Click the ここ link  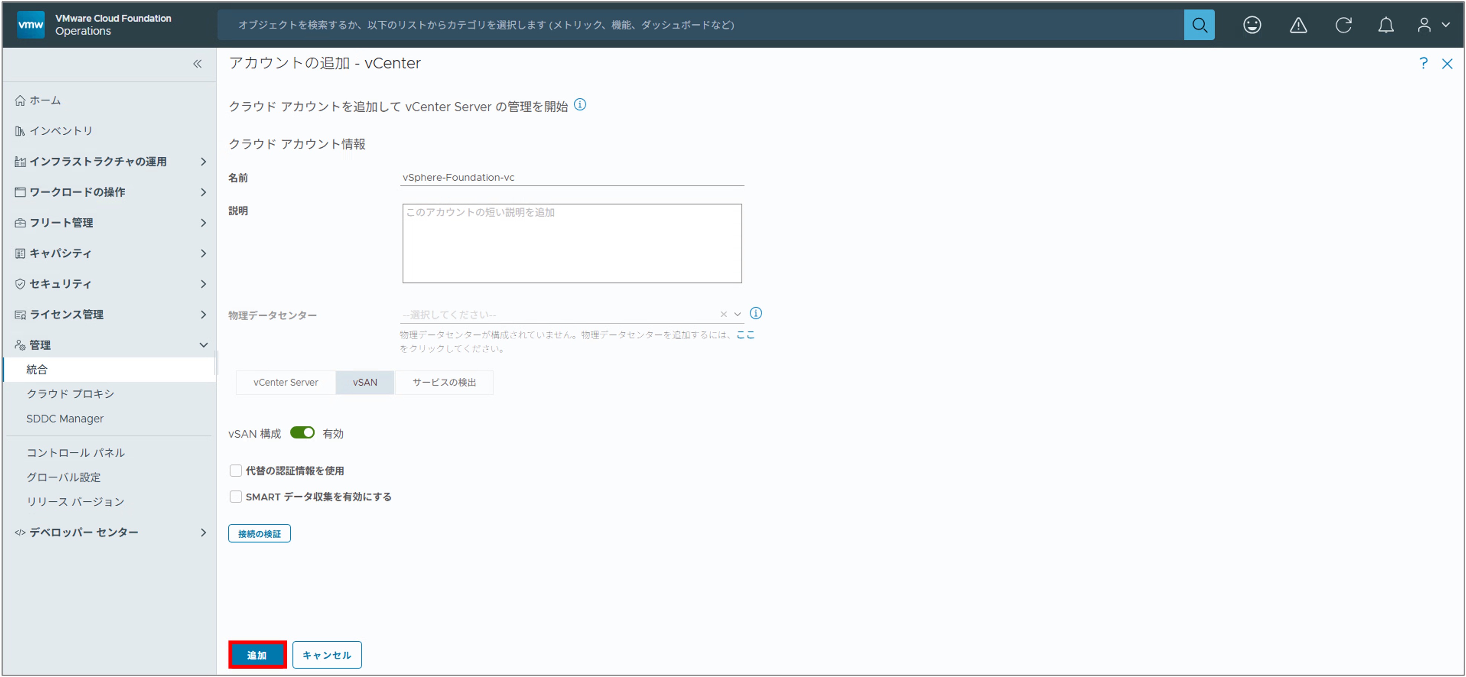pos(746,335)
